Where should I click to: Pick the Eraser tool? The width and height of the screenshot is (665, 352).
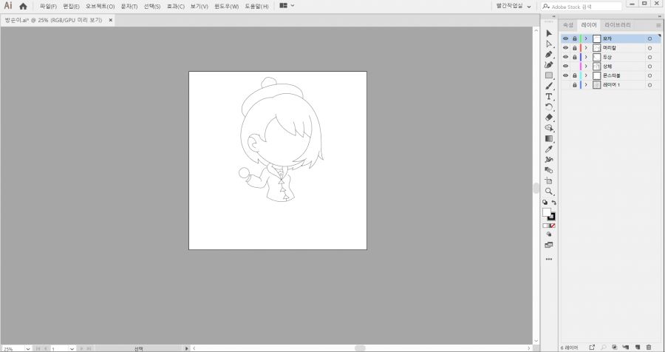[x=548, y=117]
